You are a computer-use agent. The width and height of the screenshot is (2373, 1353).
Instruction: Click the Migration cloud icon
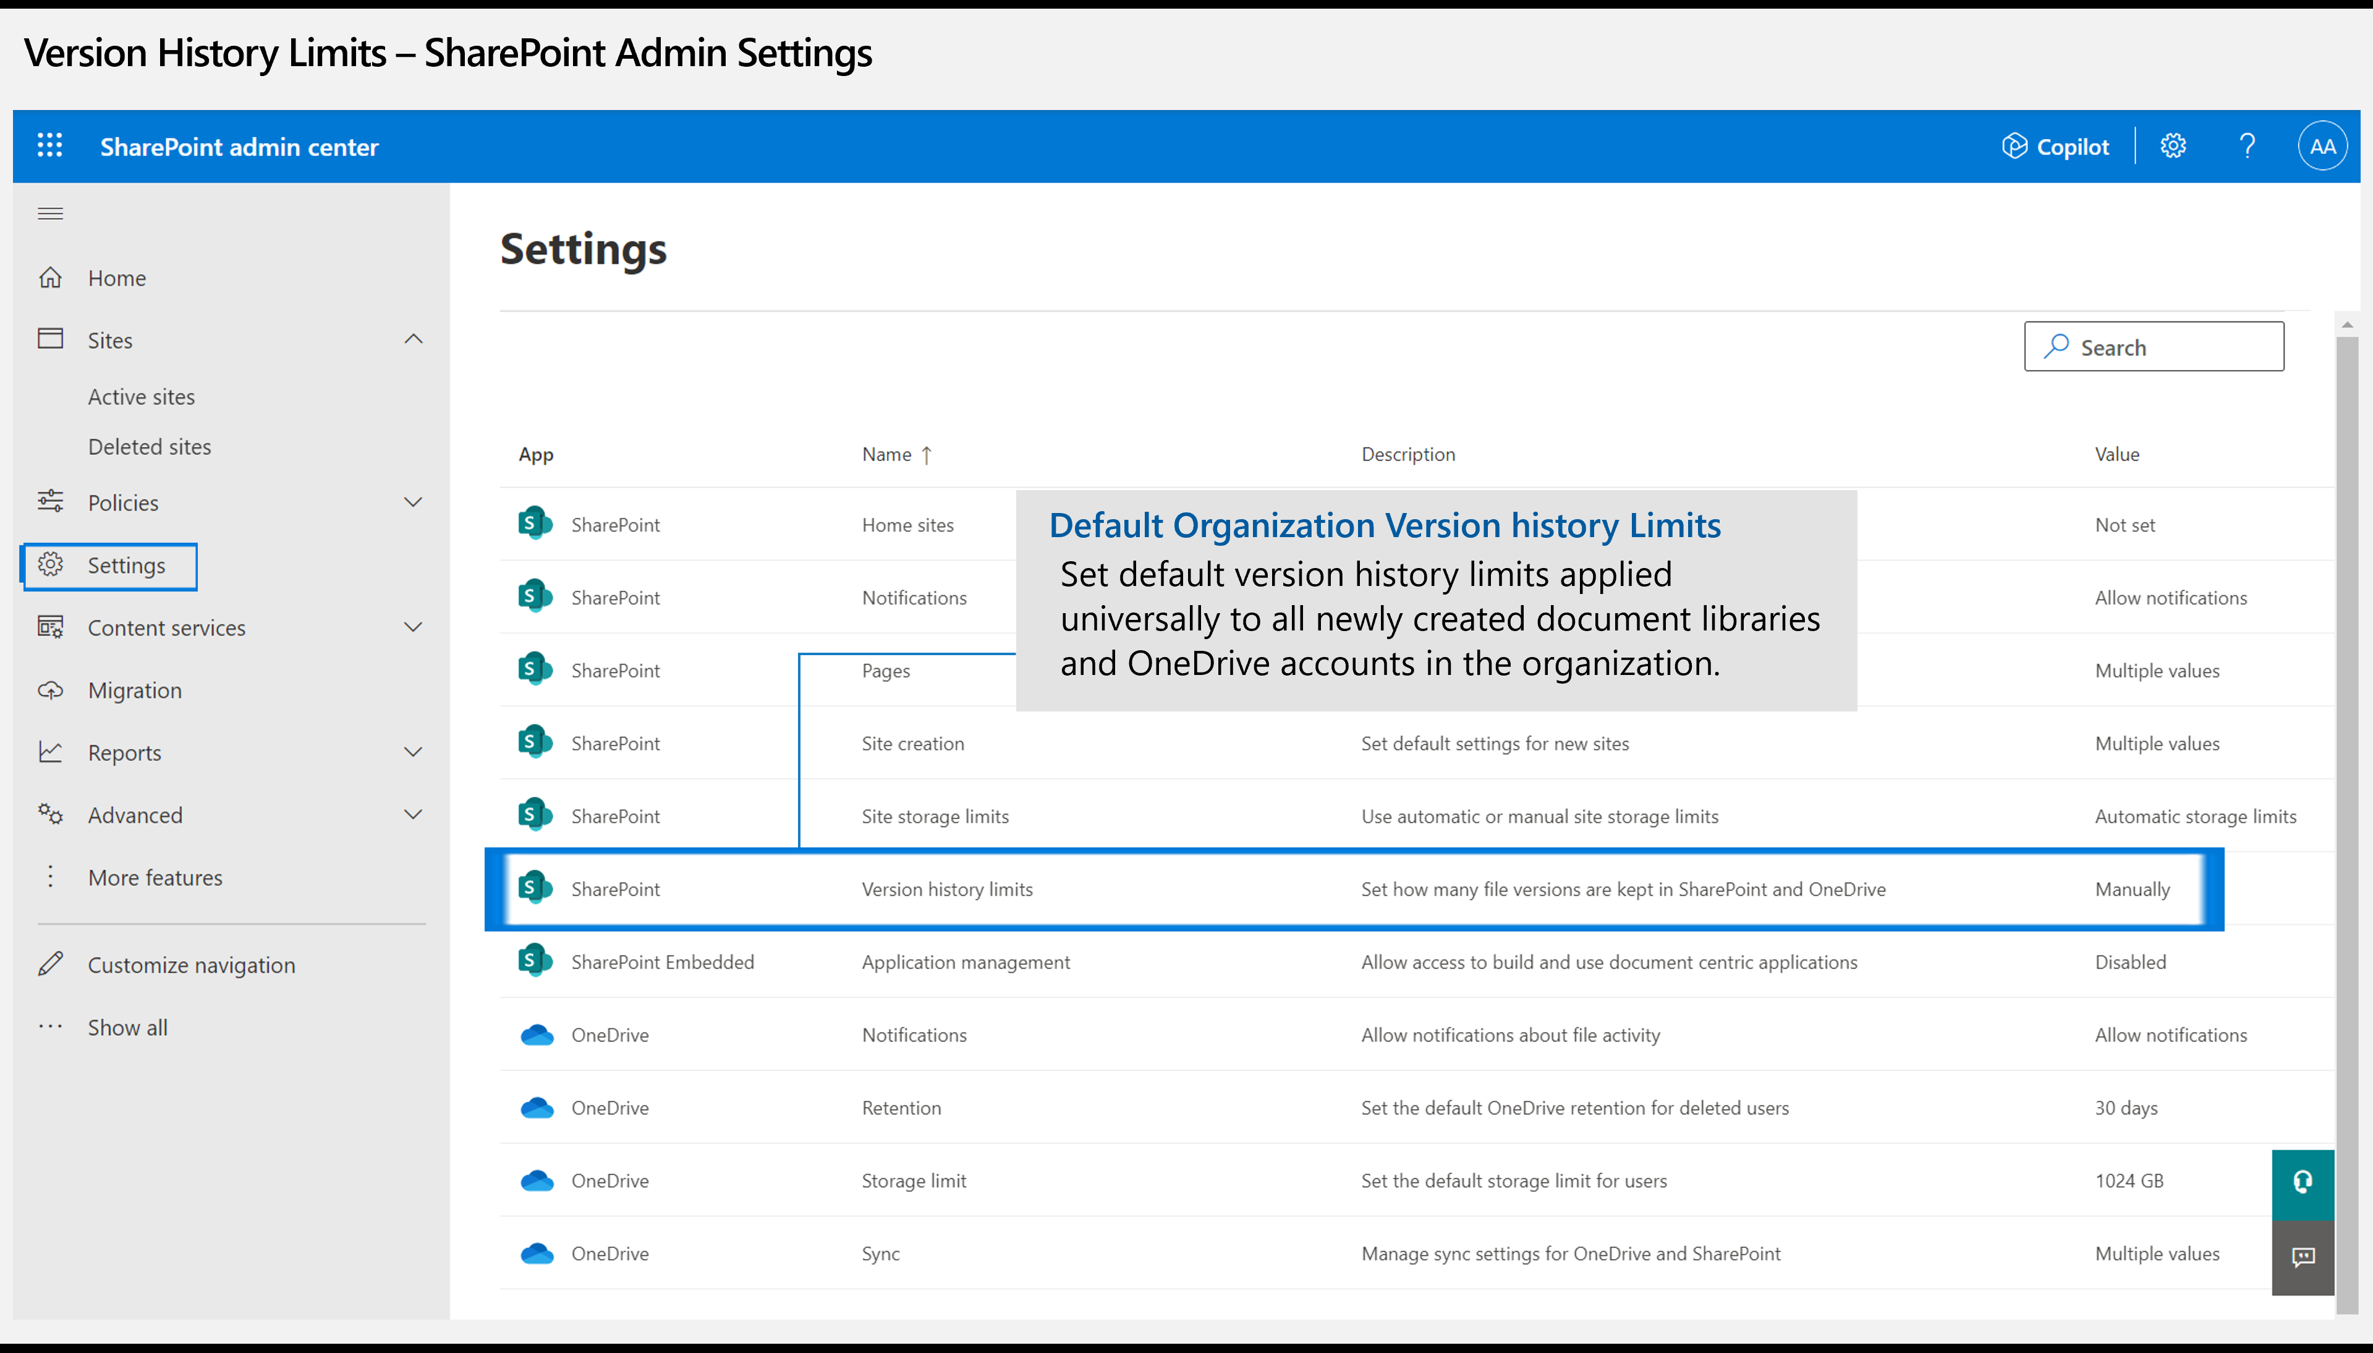point(50,690)
